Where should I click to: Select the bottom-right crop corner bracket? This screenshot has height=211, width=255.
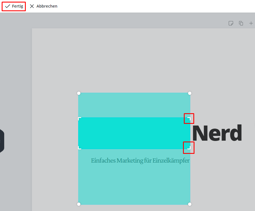pos(189,148)
